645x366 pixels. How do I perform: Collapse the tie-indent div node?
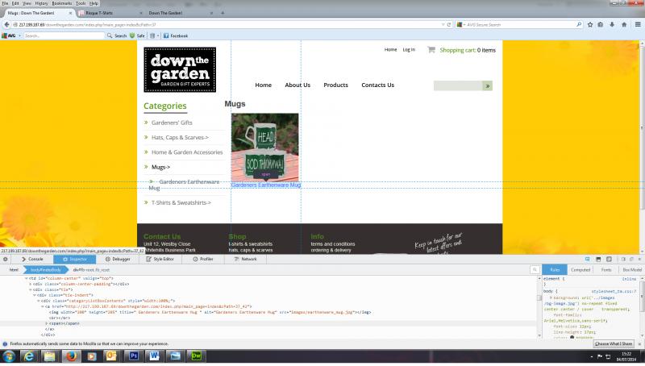35,295
